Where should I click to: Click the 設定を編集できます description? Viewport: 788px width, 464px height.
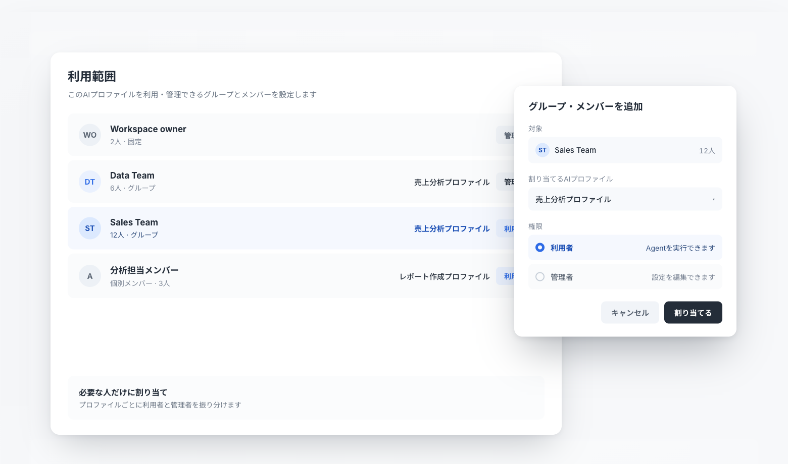point(683,277)
